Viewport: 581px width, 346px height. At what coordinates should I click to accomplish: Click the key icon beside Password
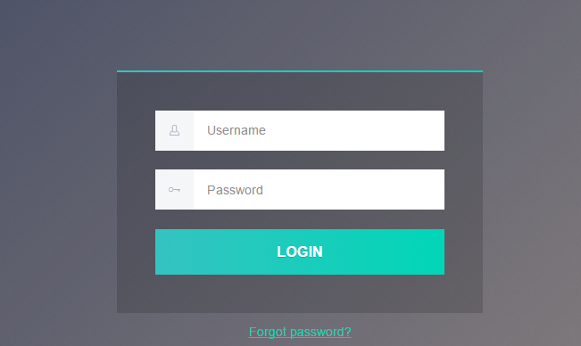(x=175, y=190)
